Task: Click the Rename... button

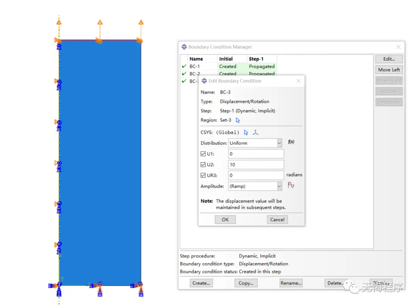Action: click(x=291, y=283)
